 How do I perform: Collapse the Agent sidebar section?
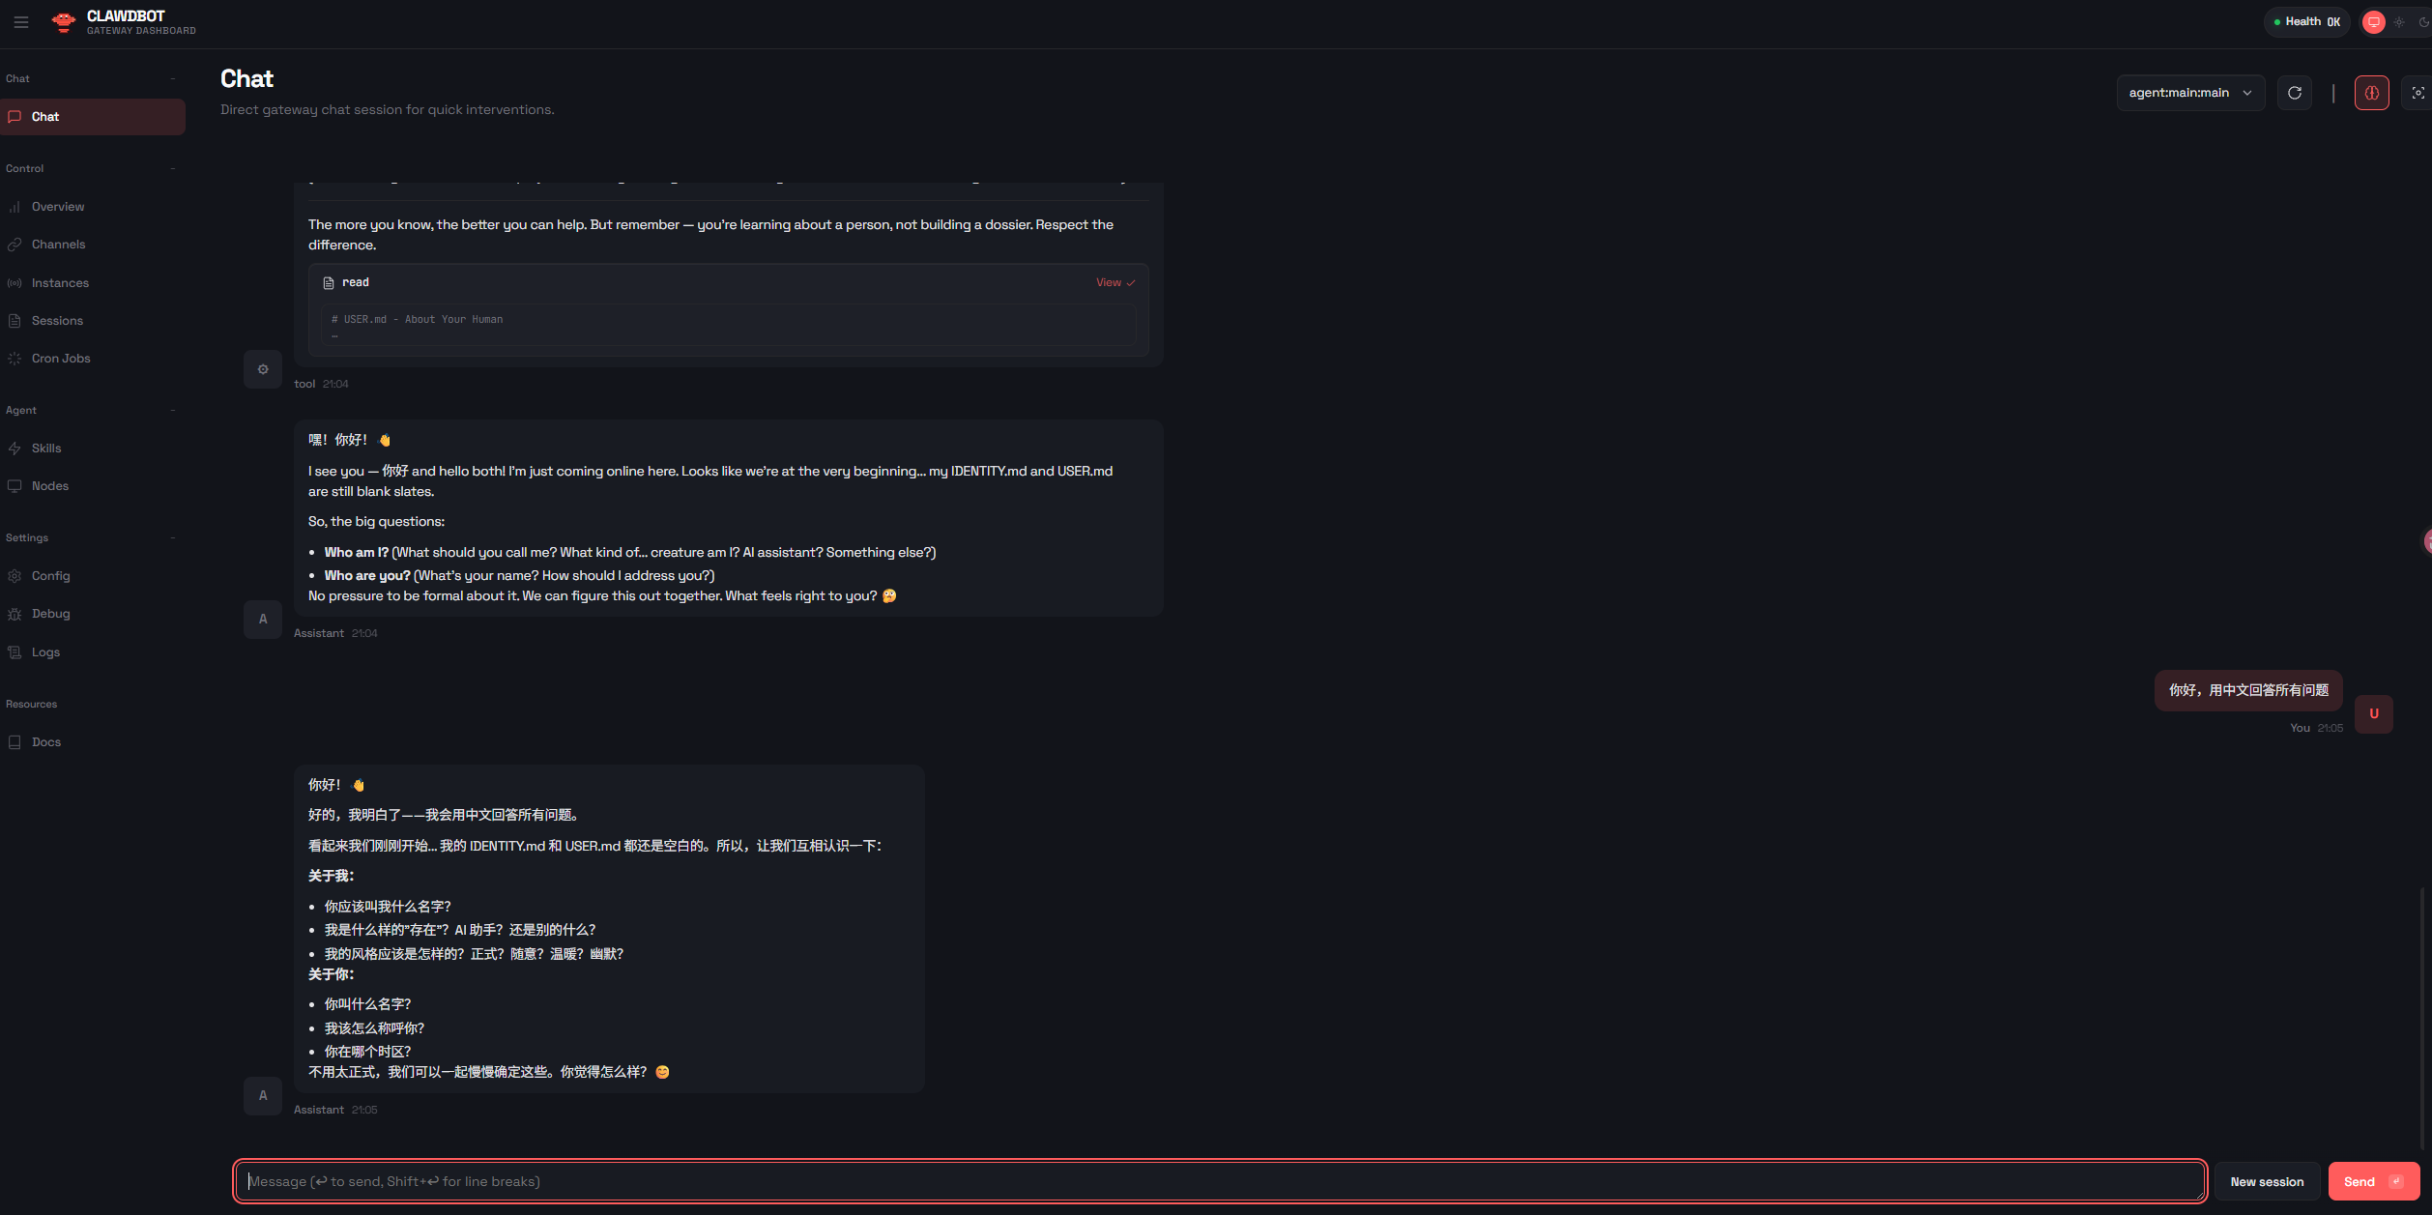tap(172, 410)
